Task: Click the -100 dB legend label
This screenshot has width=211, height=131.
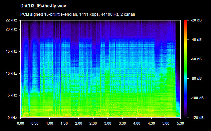Action: click(197, 98)
